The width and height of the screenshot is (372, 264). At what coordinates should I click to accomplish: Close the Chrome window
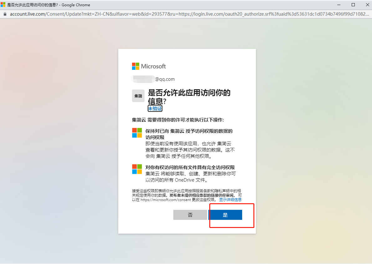(368, 5)
